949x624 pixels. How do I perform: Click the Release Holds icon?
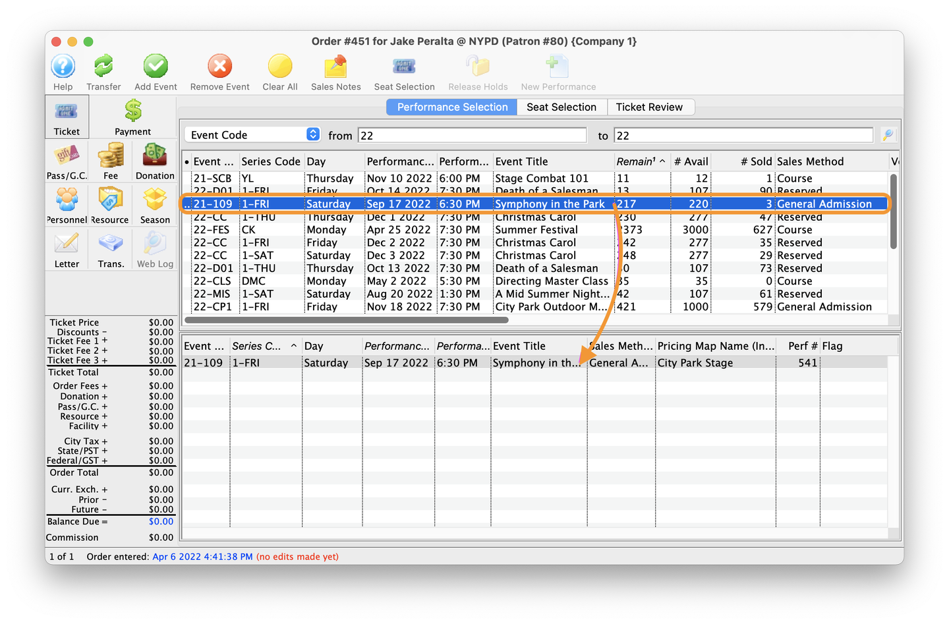[478, 67]
